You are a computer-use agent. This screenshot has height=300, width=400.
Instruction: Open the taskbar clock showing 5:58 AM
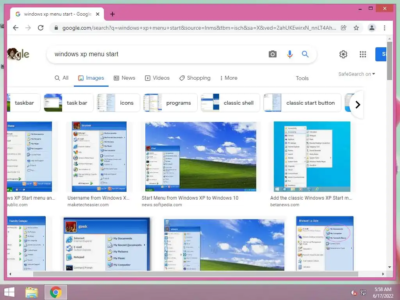[383, 293]
